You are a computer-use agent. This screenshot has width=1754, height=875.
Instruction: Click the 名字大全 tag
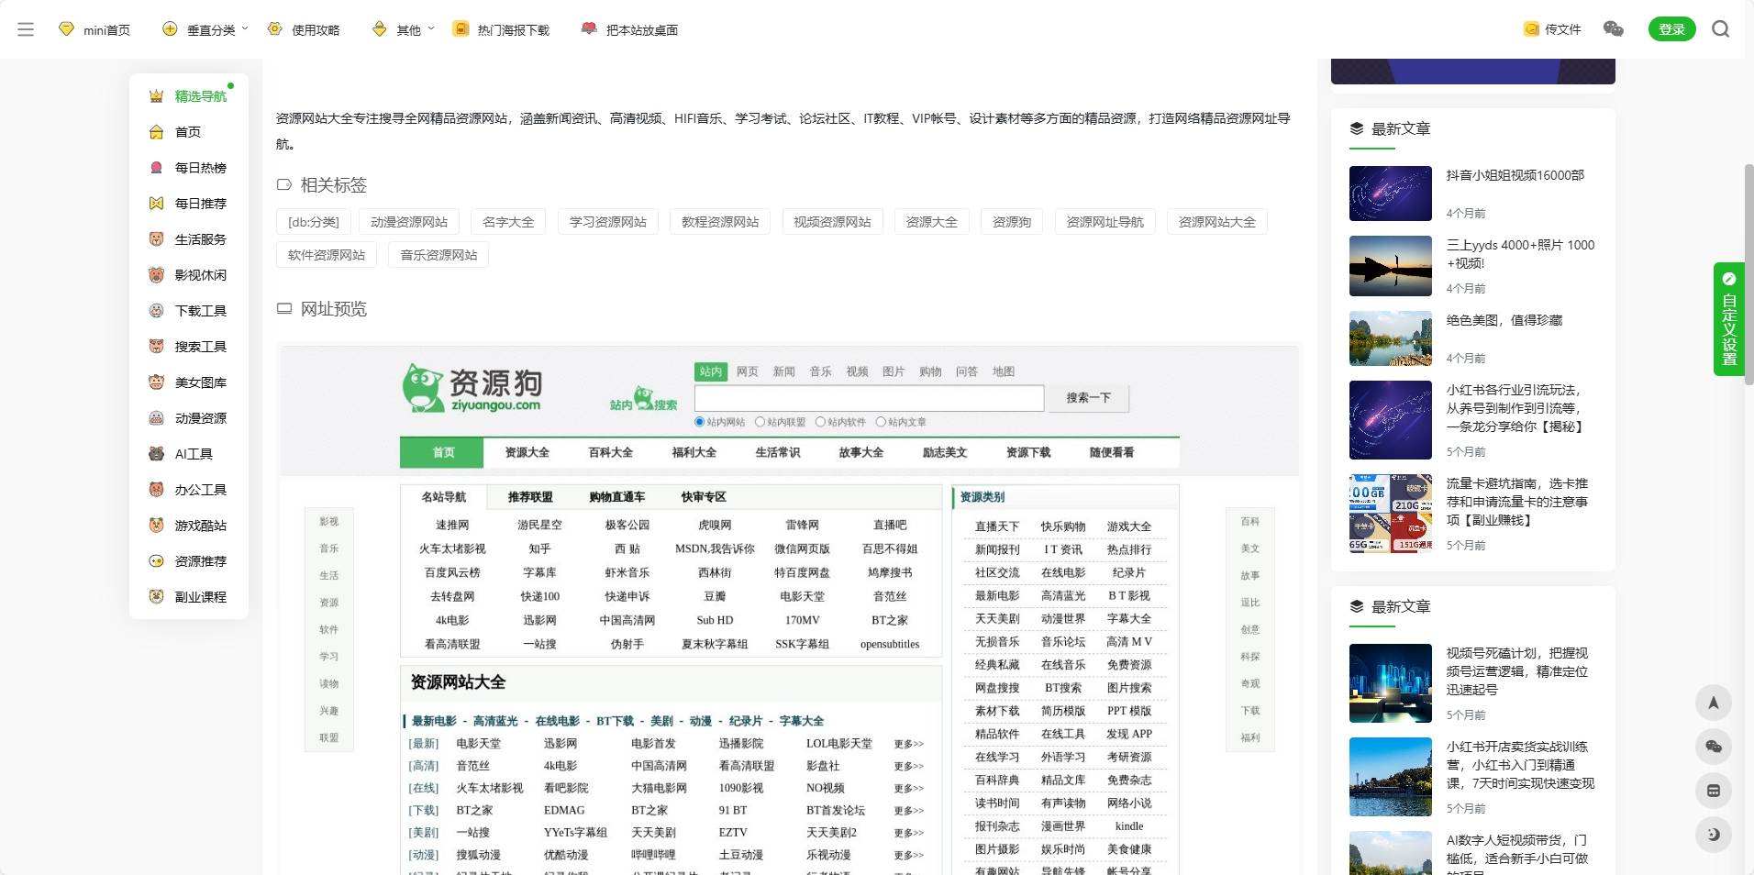click(508, 222)
